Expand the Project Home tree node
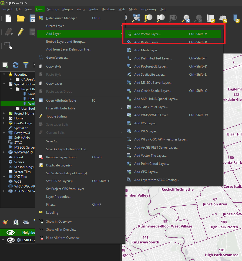This screenshot has width=242, height=261. (x=4, y=113)
